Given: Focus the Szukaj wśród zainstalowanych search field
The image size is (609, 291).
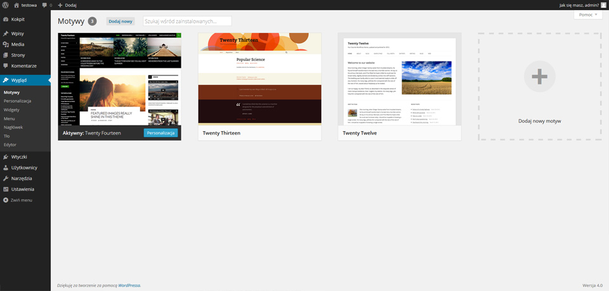Looking at the screenshot, I should click(x=187, y=21).
